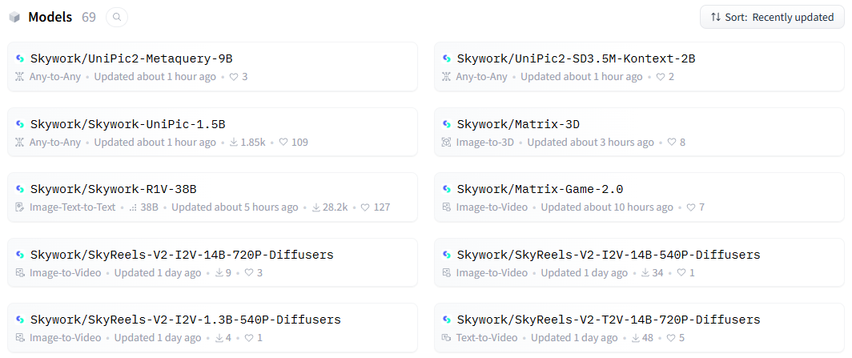Screen dimensions: 852x358
Task: Click Image-to-Video icon on SkyReels-V2-I2V-1.3B-540P card
Action: pos(20,338)
